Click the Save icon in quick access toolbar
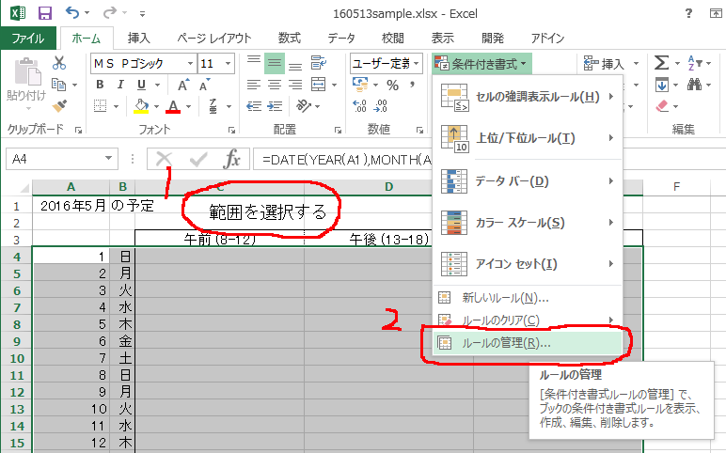Image resolution: width=726 pixels, height=453 pixels. [44, 14]
